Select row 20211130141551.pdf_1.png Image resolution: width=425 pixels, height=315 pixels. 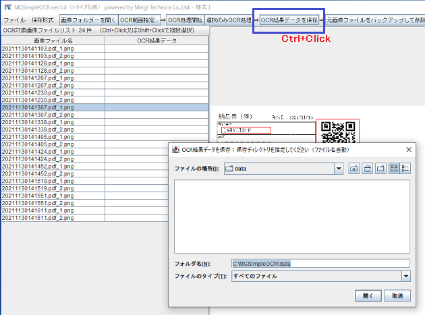(84, 196)
